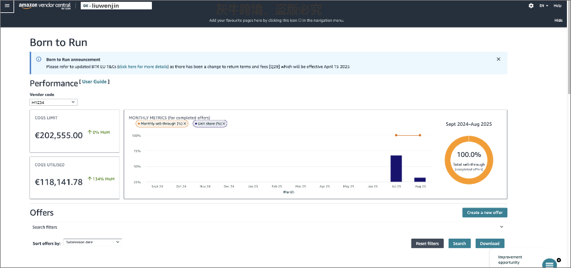
Task: Open the EN language dropdown
Action: click(543, 5)
